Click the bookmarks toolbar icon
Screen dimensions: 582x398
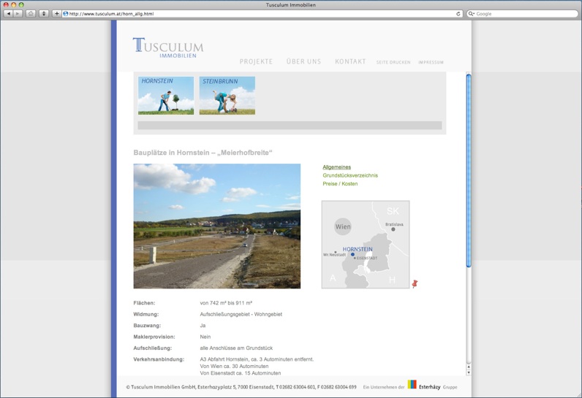pyautogui.click(x=44, y=14)
